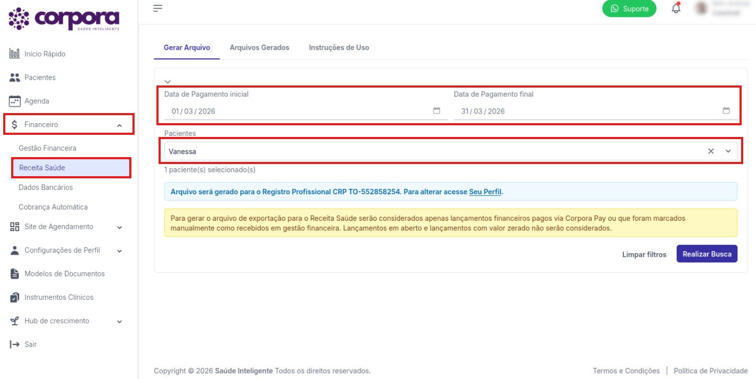Follow the Seu Perfil link
The height and width of the screenshot is (379, 756).
coord(485,192)
